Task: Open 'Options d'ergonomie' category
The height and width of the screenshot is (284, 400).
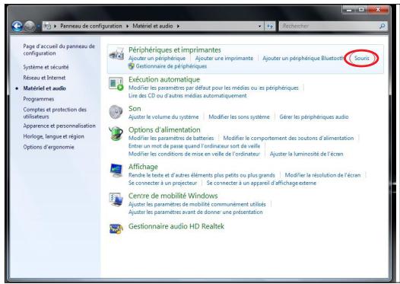Action: coord(49,147)
